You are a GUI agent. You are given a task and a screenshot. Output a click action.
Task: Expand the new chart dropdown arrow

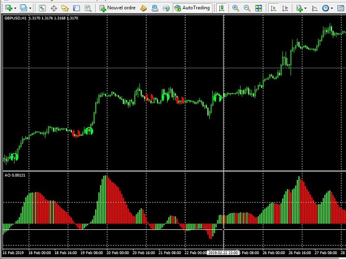pyautogui.click(x=15, y=8)
